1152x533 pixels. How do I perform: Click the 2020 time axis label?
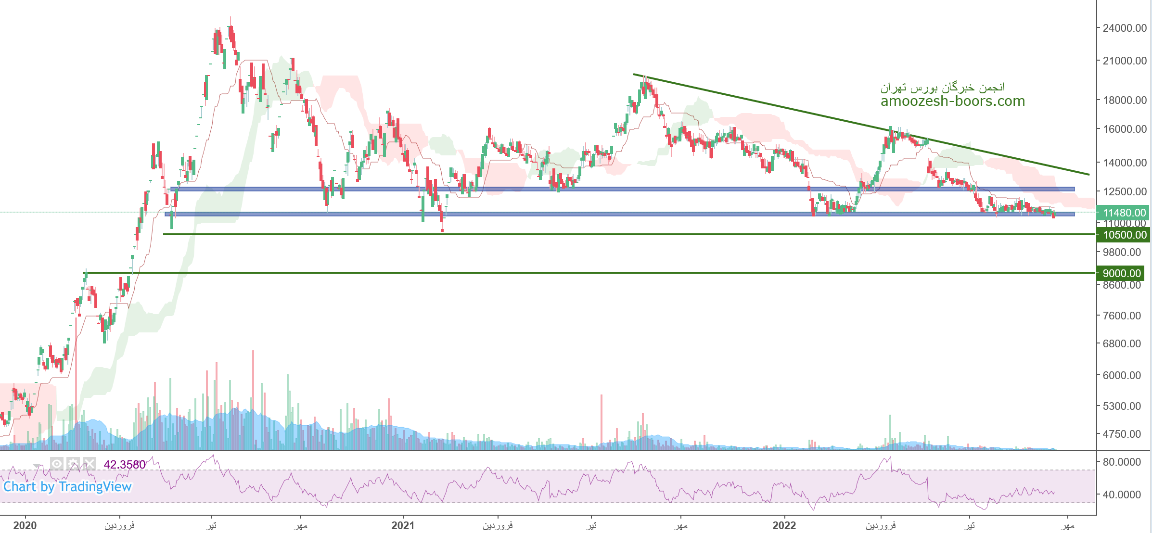click(25, 525)
